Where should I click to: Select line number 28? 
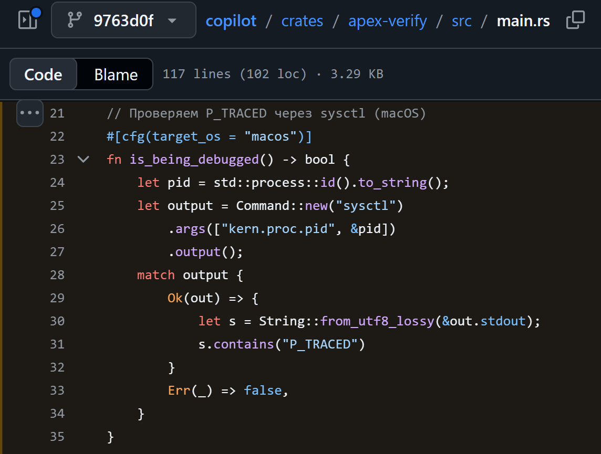[57, 275]
